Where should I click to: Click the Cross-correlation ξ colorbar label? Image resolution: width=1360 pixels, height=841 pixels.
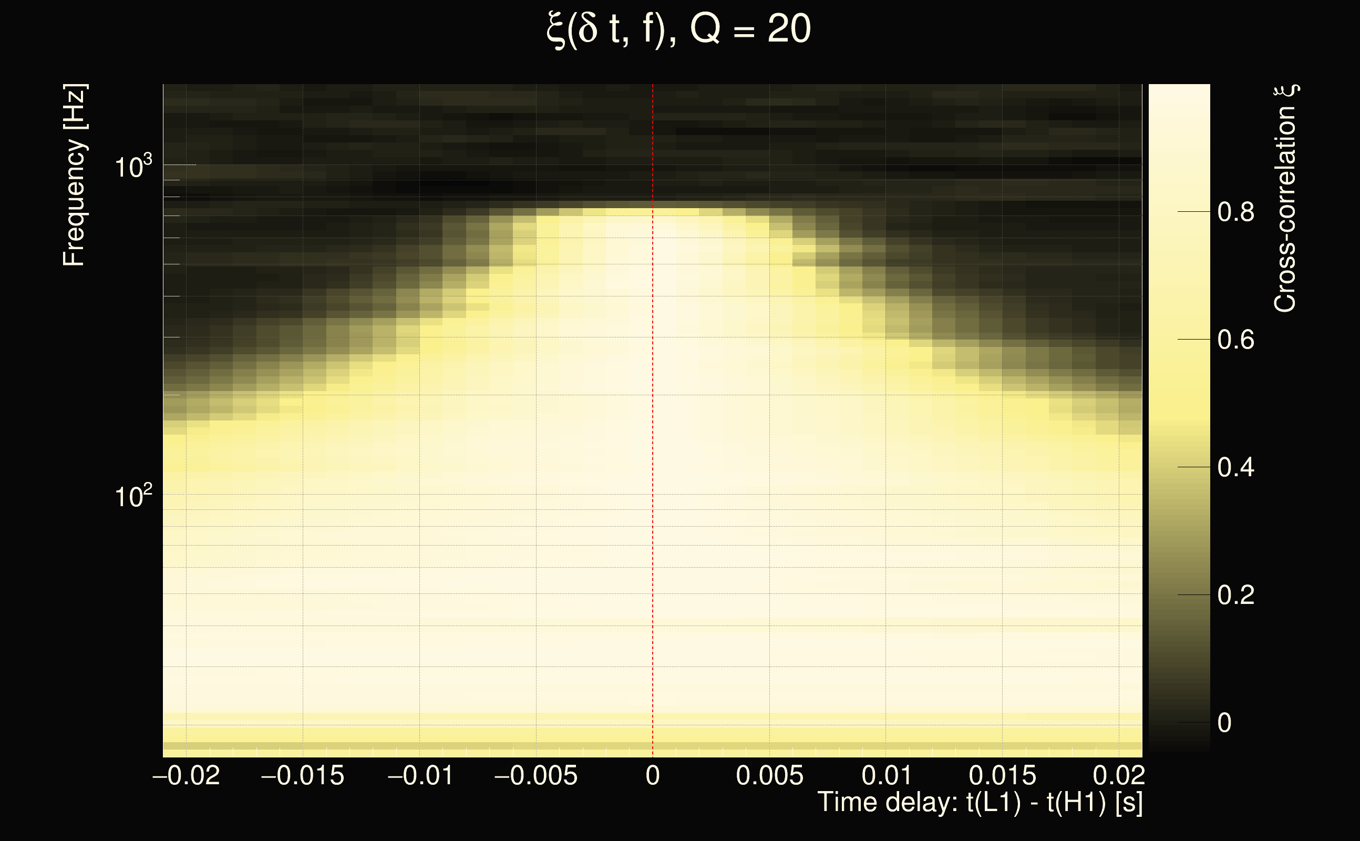[x=1285, y=199]
